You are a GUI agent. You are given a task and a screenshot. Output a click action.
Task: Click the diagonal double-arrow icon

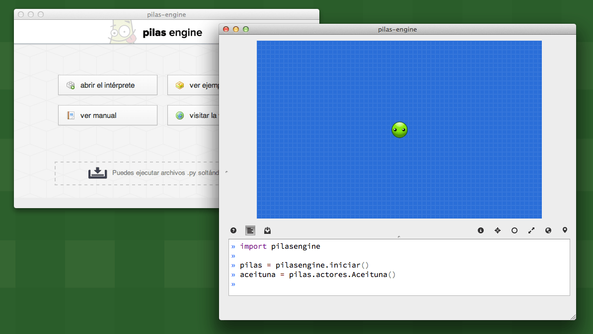531,230
